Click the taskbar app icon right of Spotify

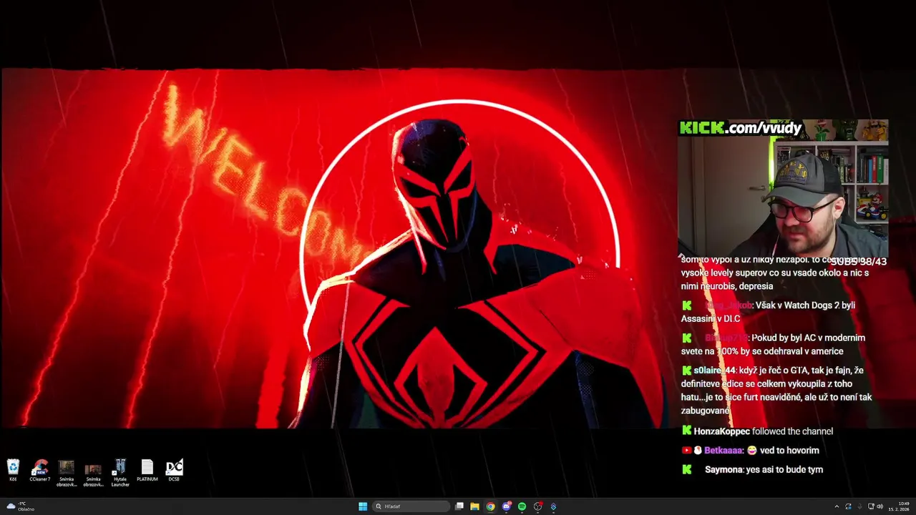(x=538, y=506)
